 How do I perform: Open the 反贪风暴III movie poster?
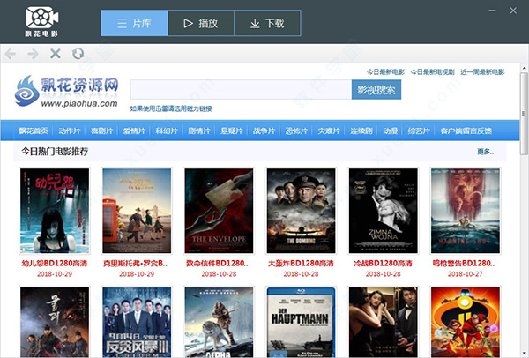click(x=137, y=322)
